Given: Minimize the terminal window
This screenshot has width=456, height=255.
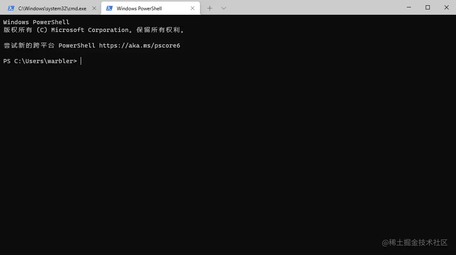Looking at the screenshot, I should [409, 7].
